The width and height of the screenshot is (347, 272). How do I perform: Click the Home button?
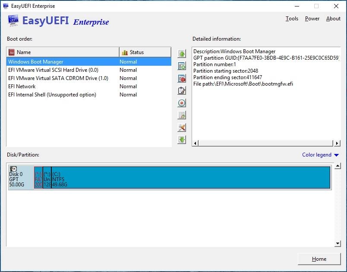[319, 259]
